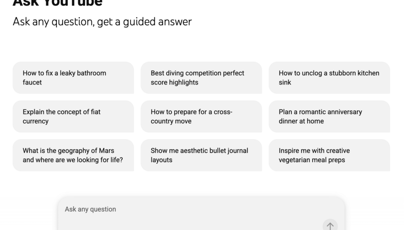Pick "How to unclog a stubborn kitchen sink"
The width and height of the screenshot is (409, 230).
[x=329, y=78]
